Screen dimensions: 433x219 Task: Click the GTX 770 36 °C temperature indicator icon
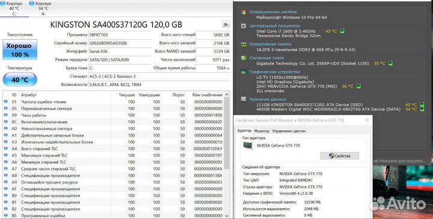coord(358,87)
